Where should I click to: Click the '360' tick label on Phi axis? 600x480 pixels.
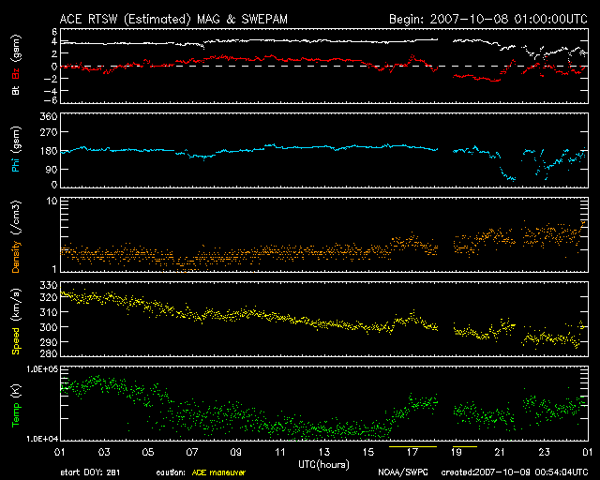(48, 117)
